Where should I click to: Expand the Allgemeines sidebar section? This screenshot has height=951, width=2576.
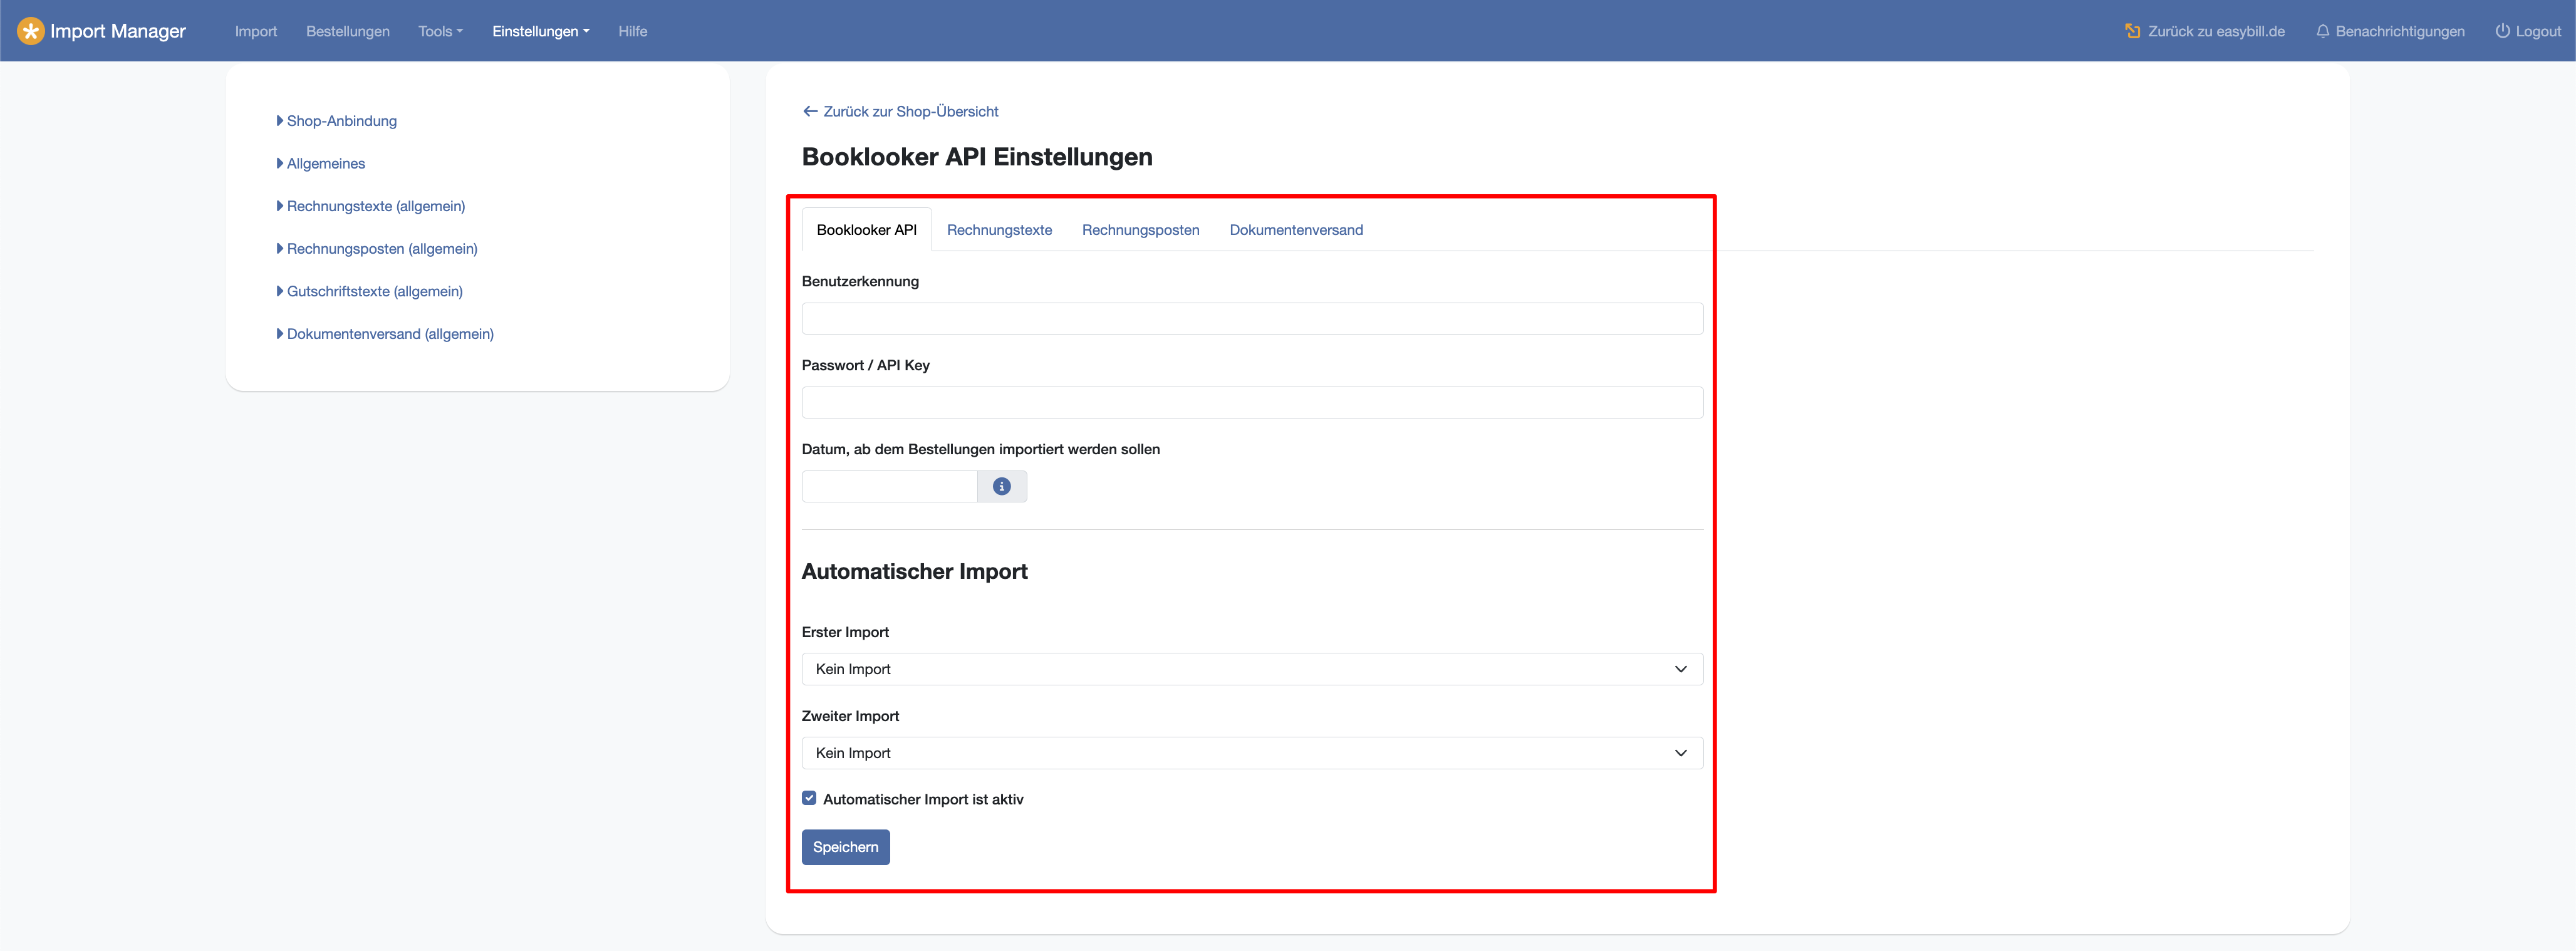[x=325, y=163]
